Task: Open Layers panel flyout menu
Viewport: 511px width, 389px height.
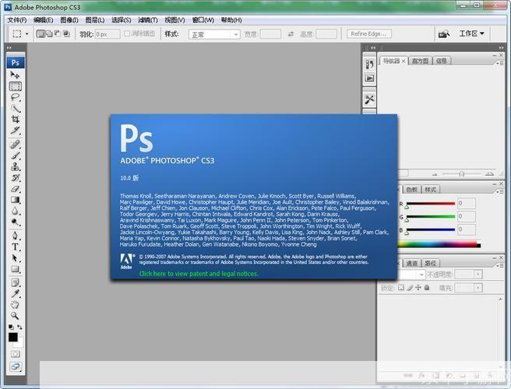Action: tap(500, 265)
